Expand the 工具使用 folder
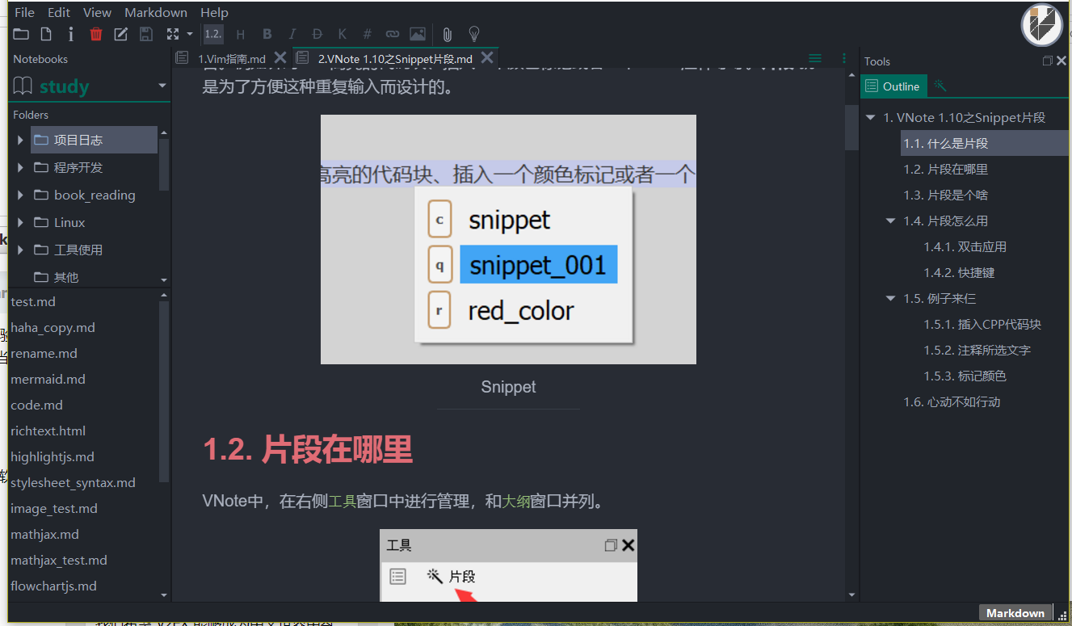This screenshot has width=1072, height=626. (20, 250)
